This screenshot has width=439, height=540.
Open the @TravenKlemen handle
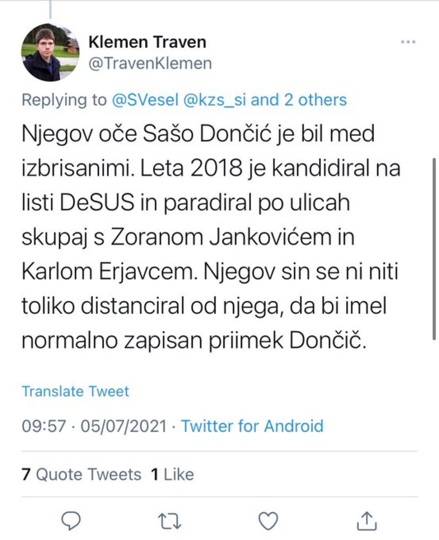(150, 63)
